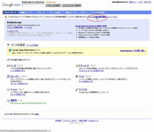The height and width of the screenshot is (132, 154).
Task: Click カレンダーを有効にする link
Action: [19, 84]
